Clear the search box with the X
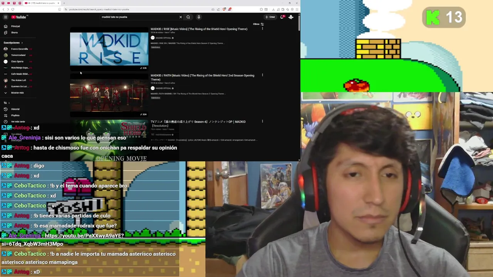The image size is (493, 277). pyautogui.click(x=180, y=17)
